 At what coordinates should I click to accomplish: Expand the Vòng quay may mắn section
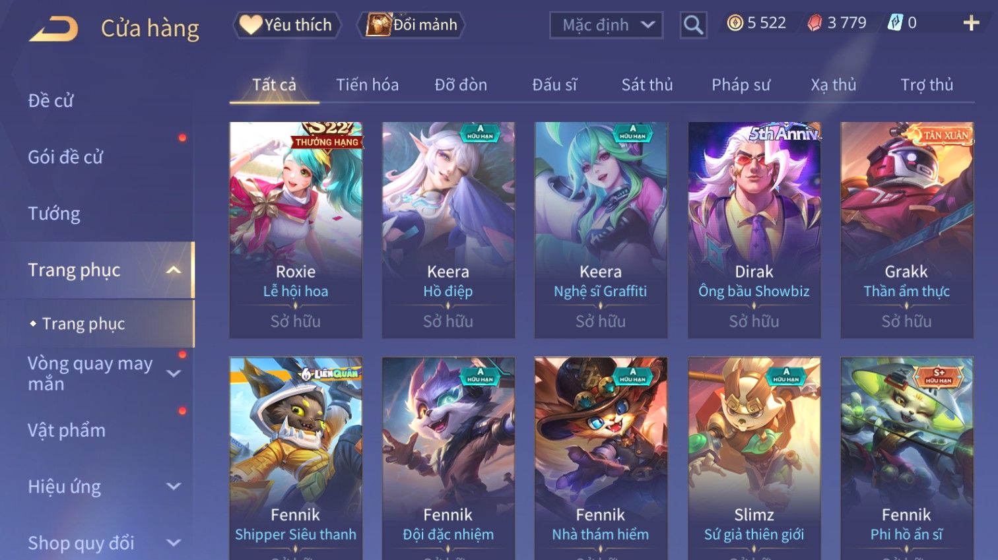[174, 373]
